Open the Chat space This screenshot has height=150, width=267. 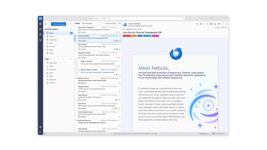[40, 40]
